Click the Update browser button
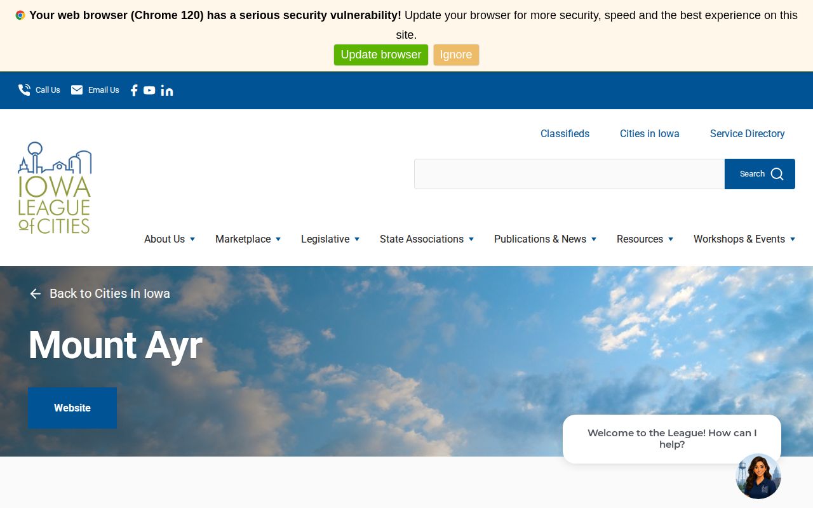The width and height of the screenshot is (813, 508). (x=381, y=55)
